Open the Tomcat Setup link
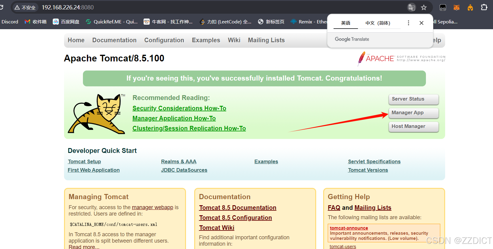 point(84,161)
